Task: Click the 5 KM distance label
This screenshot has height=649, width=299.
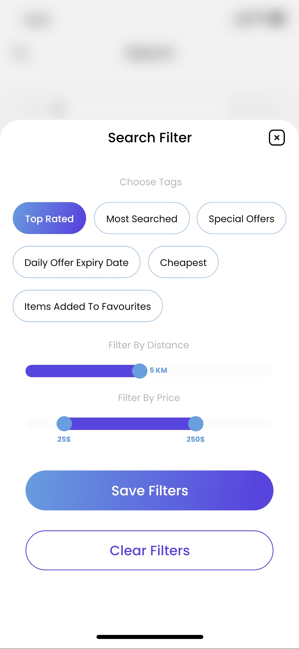Action: [x=158, y=370]
